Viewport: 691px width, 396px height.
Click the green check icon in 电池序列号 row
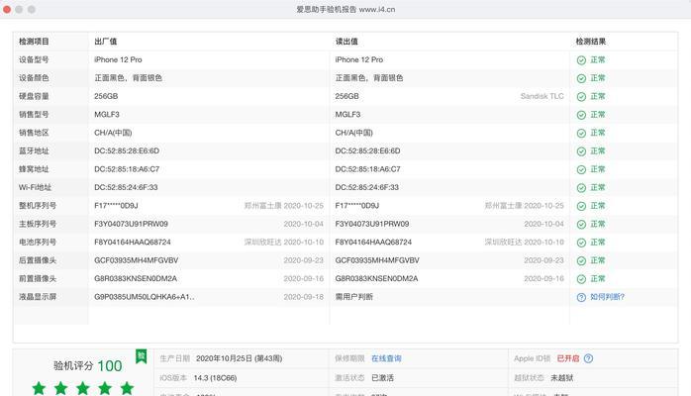pos(581,243)
